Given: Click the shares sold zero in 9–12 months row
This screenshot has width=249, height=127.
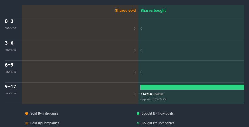Looking at the screenshot, I should coord(135,94).
